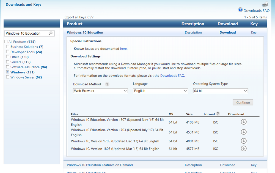Check the Windows Server checkbox
The image size is (275, 173).
coord(8,77)
